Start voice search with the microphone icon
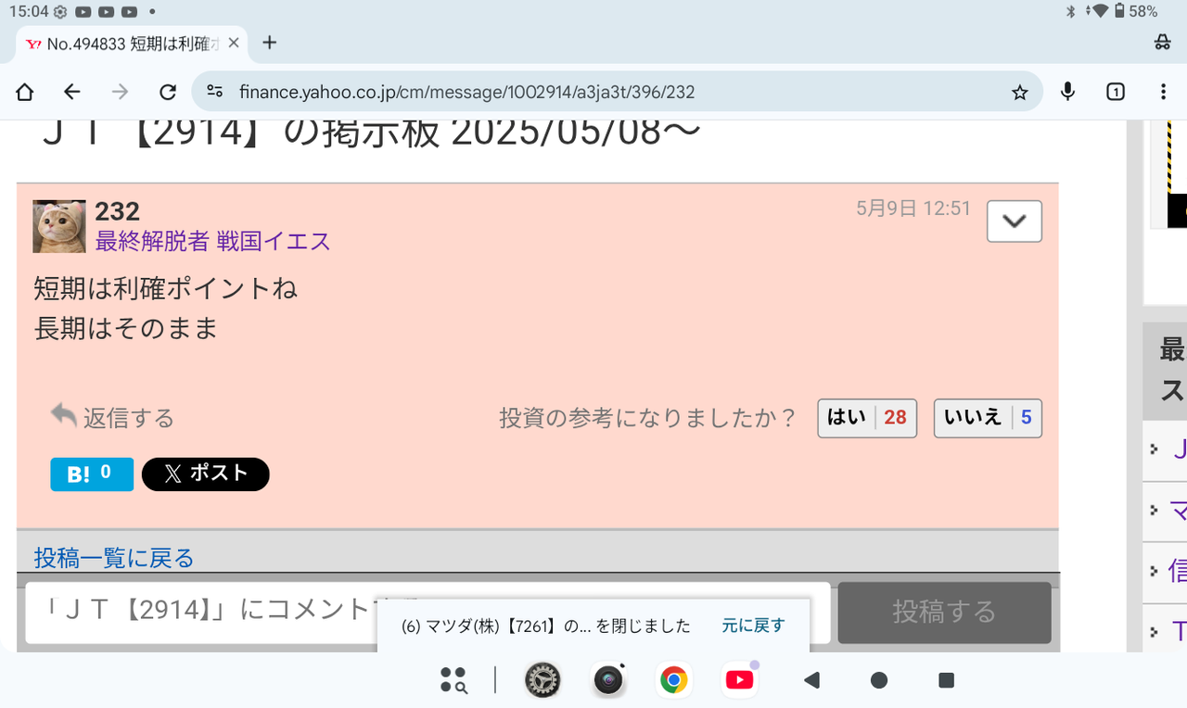 point(1067,92)
